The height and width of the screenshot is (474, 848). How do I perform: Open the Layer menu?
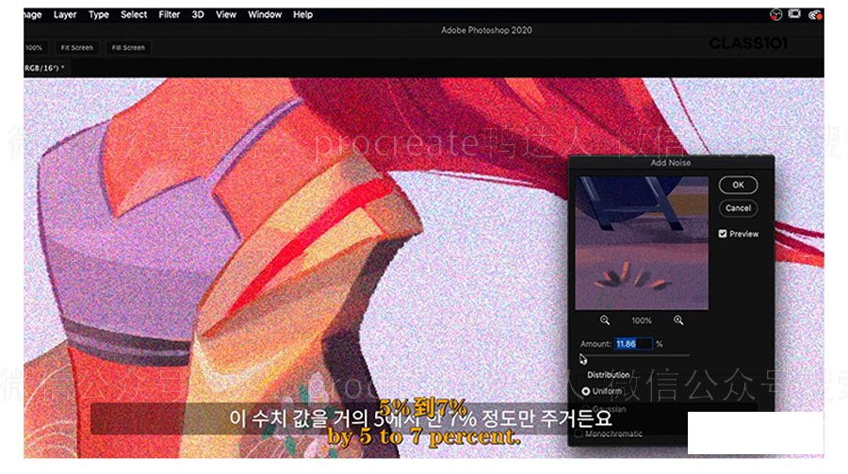tap(65, 15)
